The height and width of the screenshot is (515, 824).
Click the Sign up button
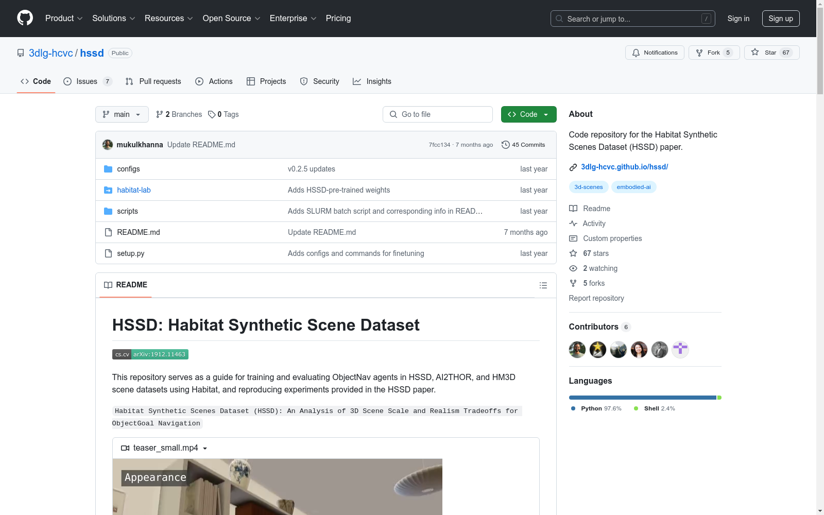(781, 19)
